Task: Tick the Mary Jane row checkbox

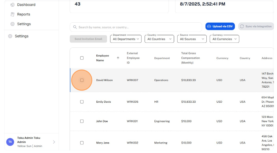Action: click(x=82, y=143)
